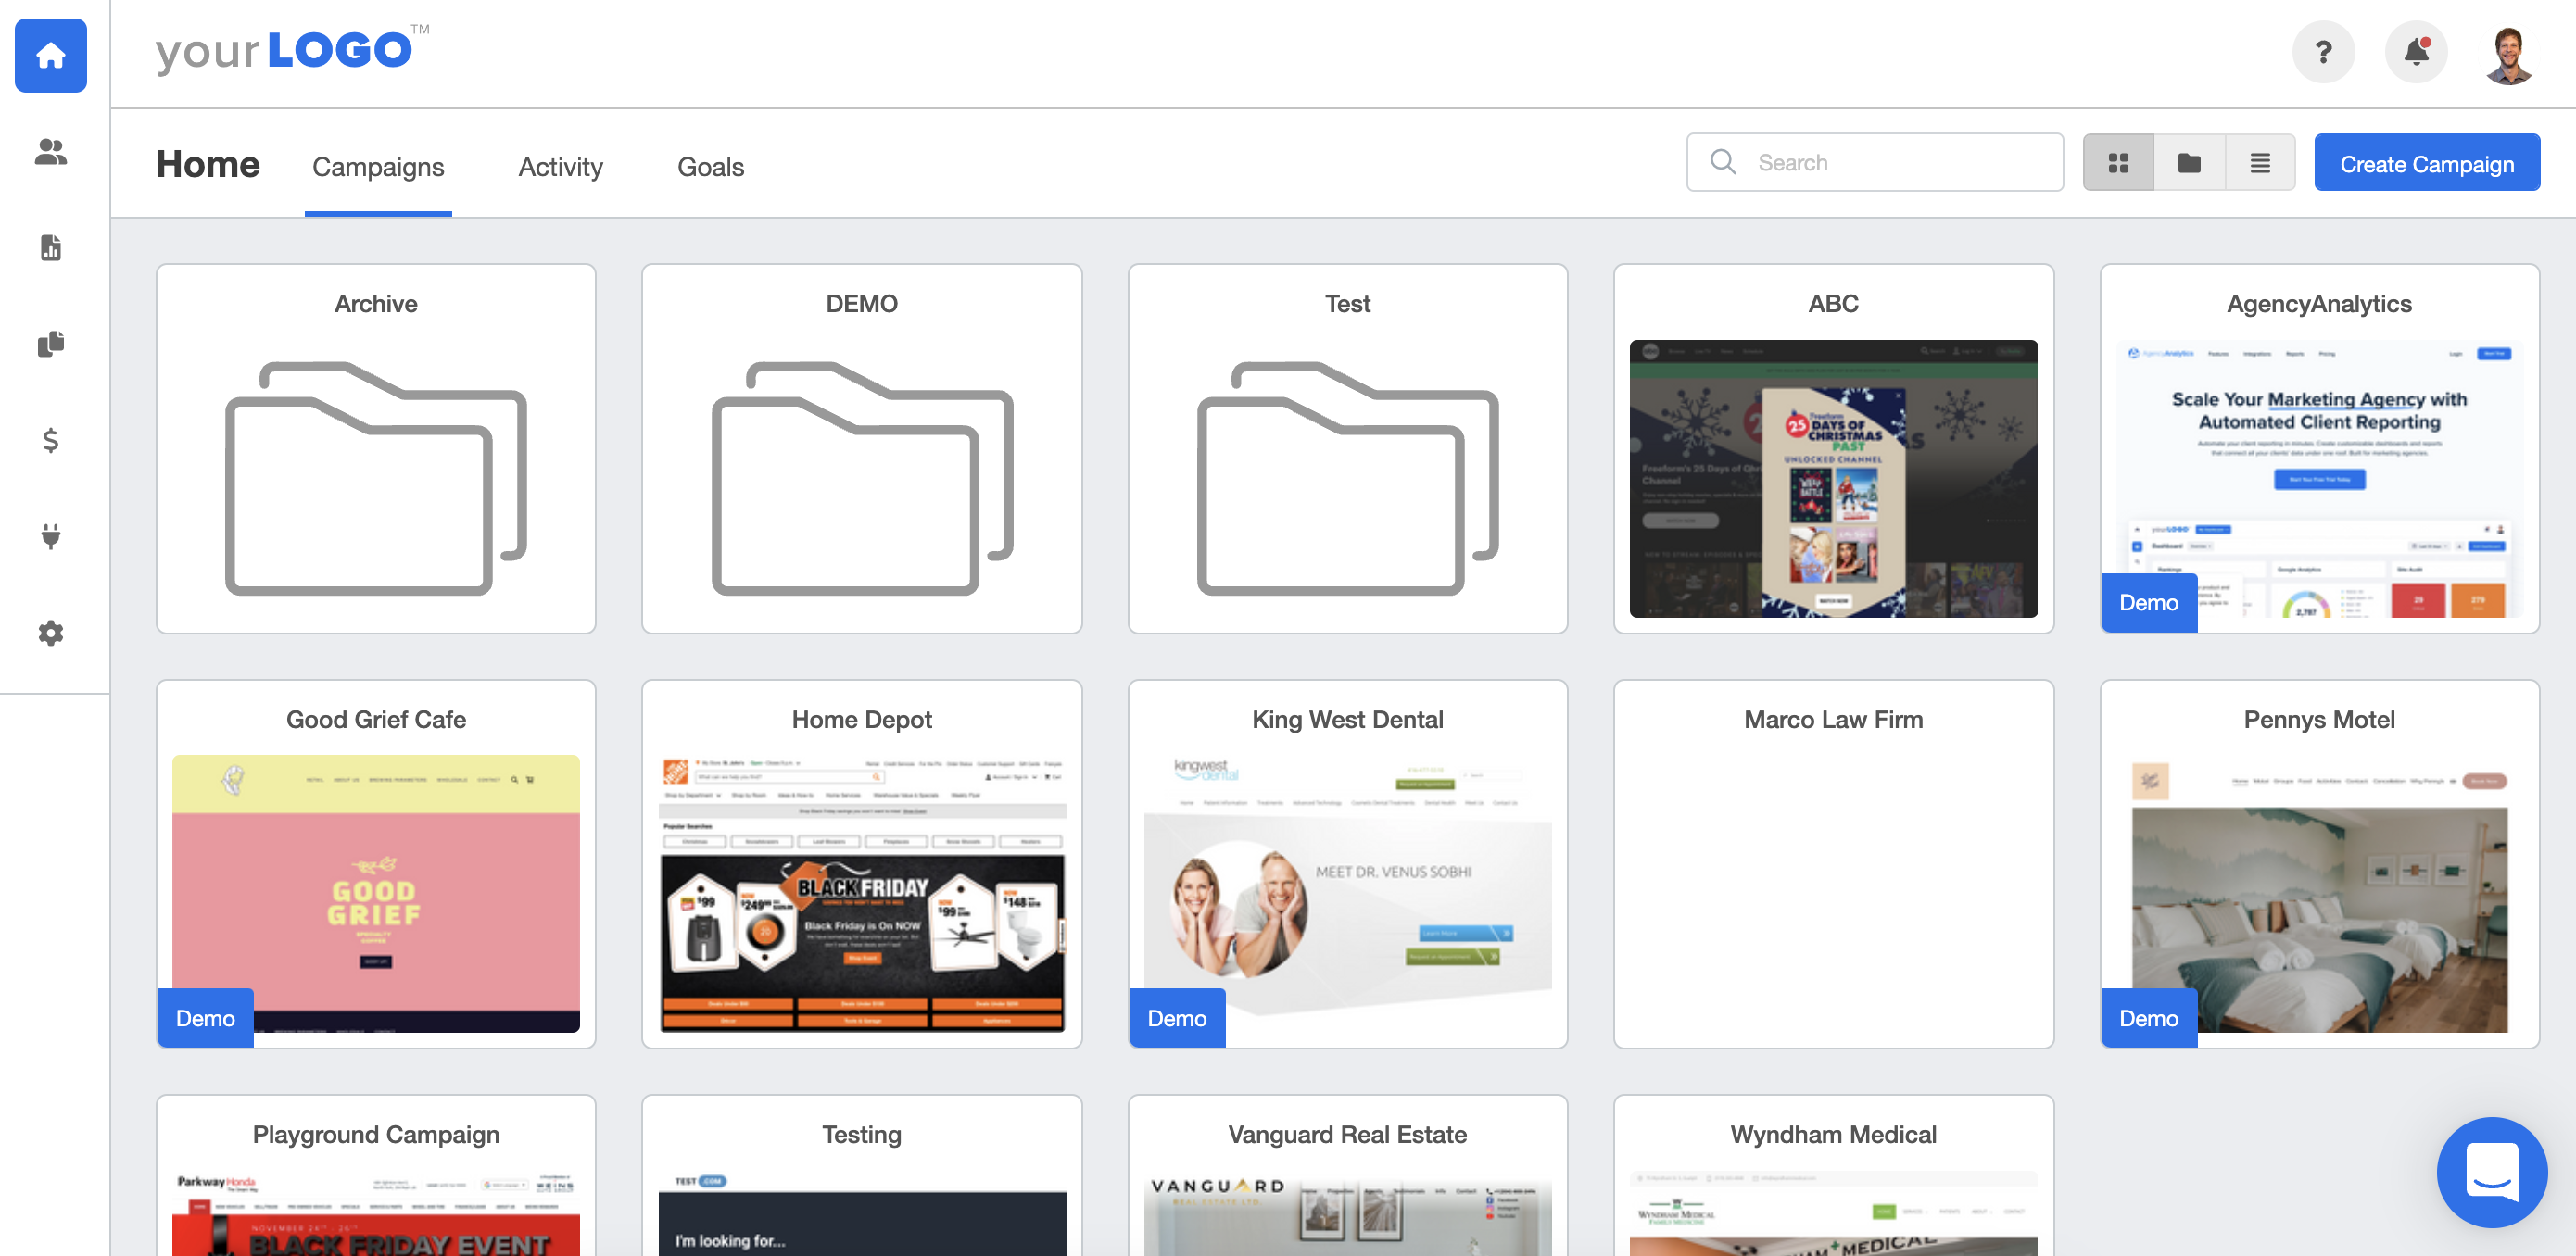This screenshot has height=1256, width=2576.
Task: Switch to the Activity tab
Action: [x=561, y=166]
